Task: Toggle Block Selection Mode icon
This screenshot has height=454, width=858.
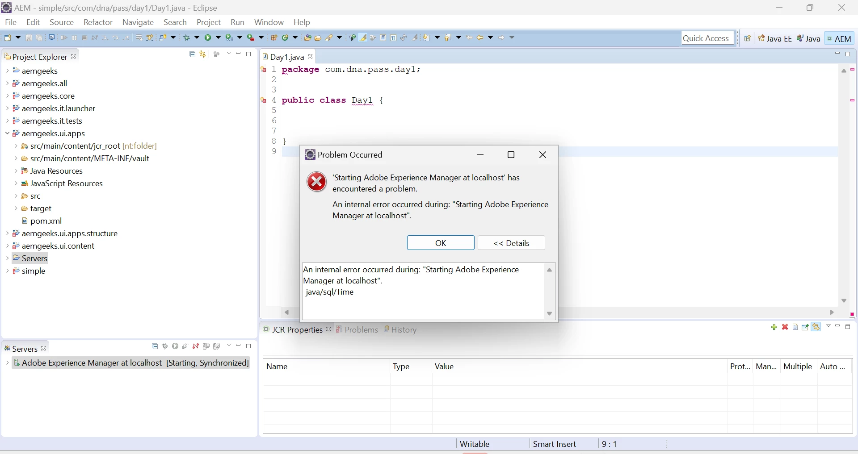Action: click(383, 38)
